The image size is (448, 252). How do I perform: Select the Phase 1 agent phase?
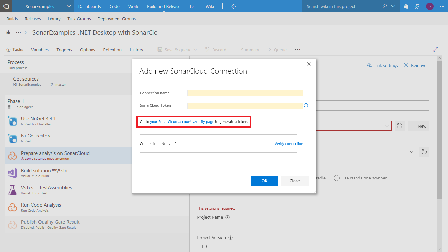pyautogui.click(x=68, y=104)
